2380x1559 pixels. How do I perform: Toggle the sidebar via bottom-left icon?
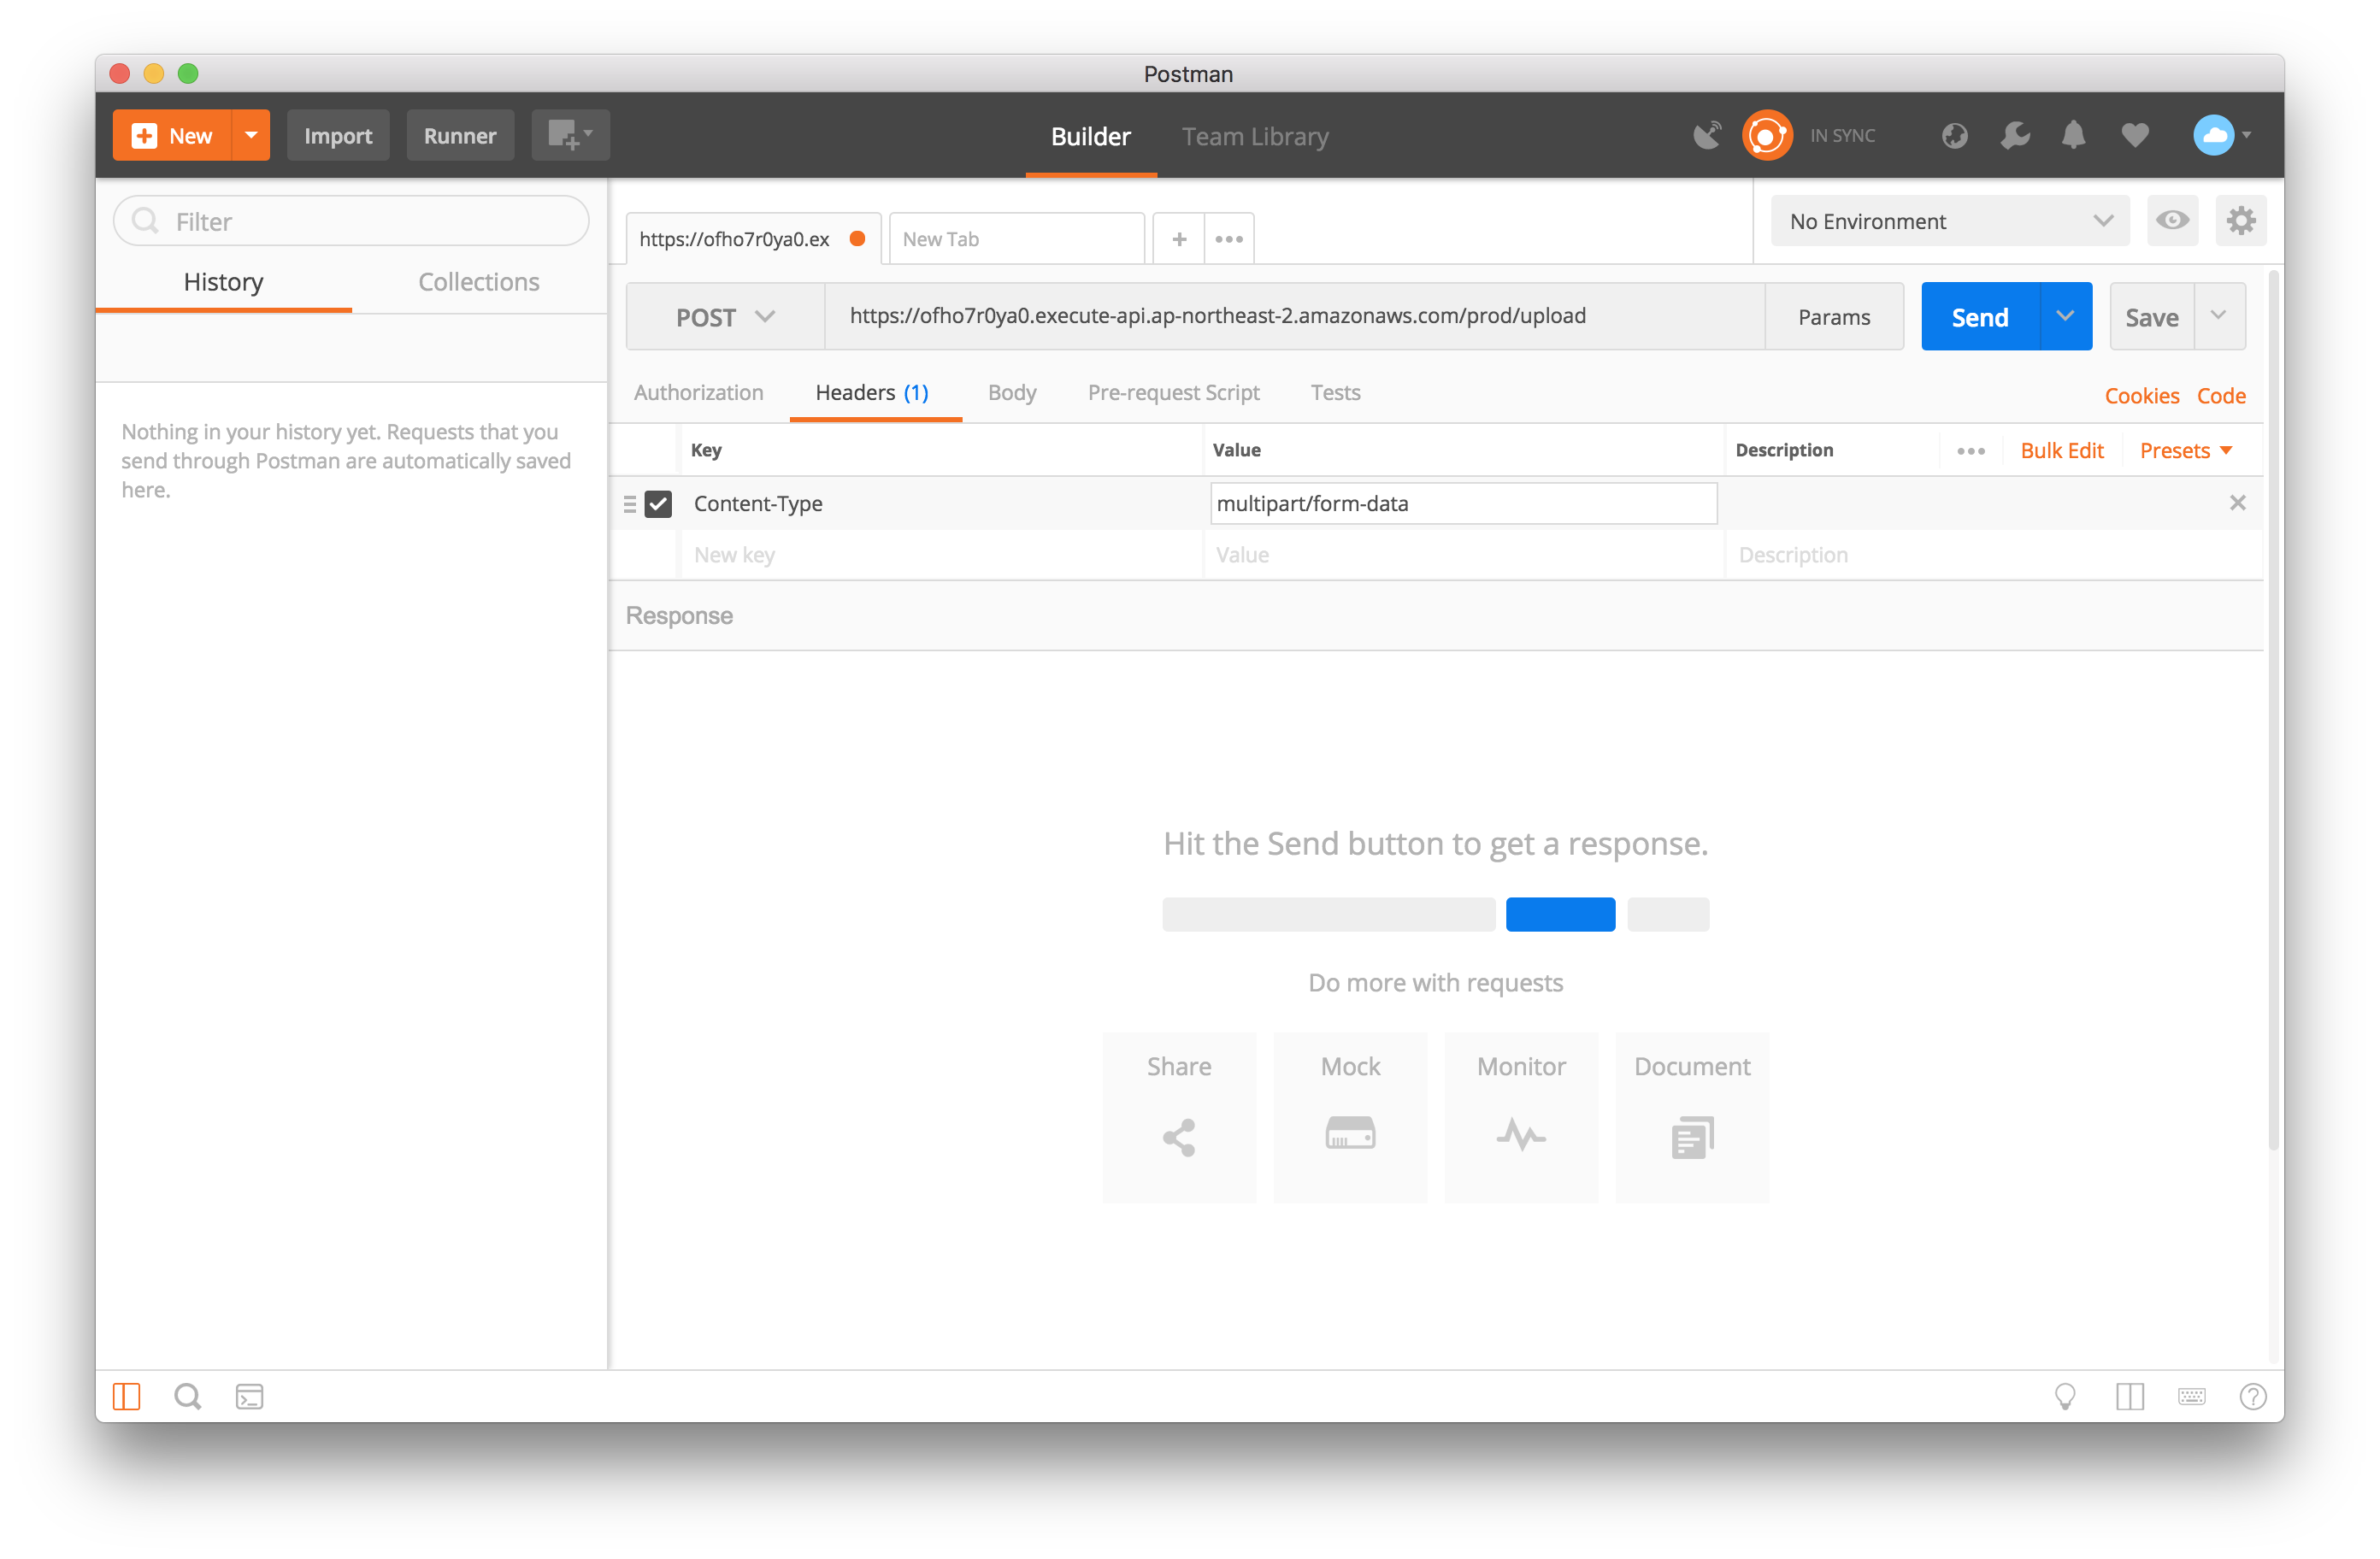point(127,1396)
